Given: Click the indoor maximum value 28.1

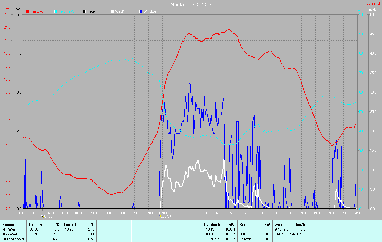Looking at the screenshot, I should (x=91, y=234).
